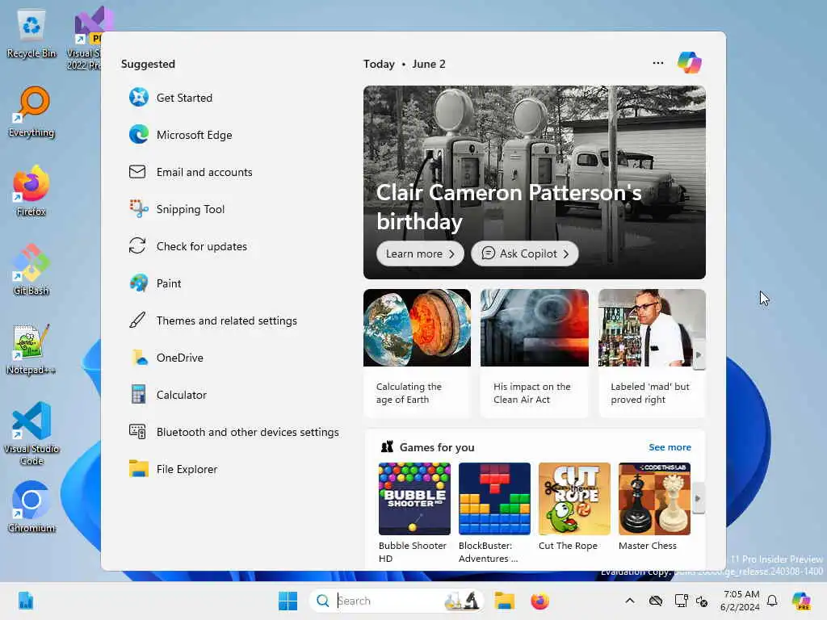Select the Visual Studio Code desktop shortcut
827x620 pixels.
pyautogui.click(x=31, y=434)
